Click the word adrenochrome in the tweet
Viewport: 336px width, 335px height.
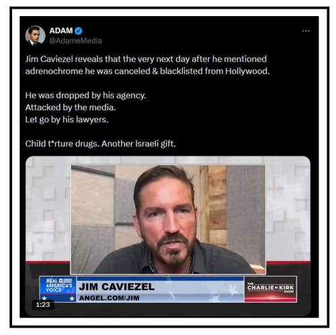[x=54, y=71]
